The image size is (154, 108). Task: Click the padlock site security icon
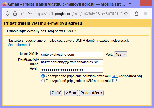pyautogui.click(x=15, y=13)
